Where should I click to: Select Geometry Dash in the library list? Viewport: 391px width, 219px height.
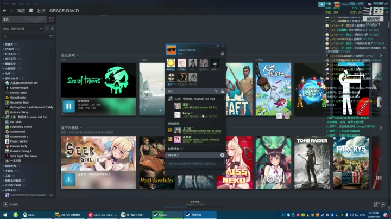(x=20, y=102)
